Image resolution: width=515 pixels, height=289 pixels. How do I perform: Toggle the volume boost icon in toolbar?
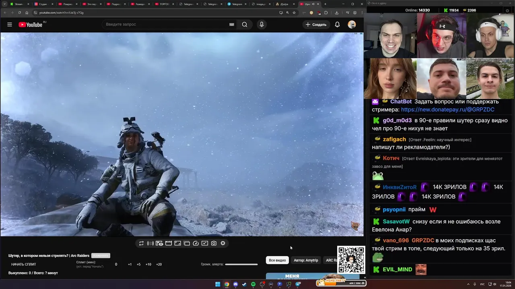pos(150,243)
